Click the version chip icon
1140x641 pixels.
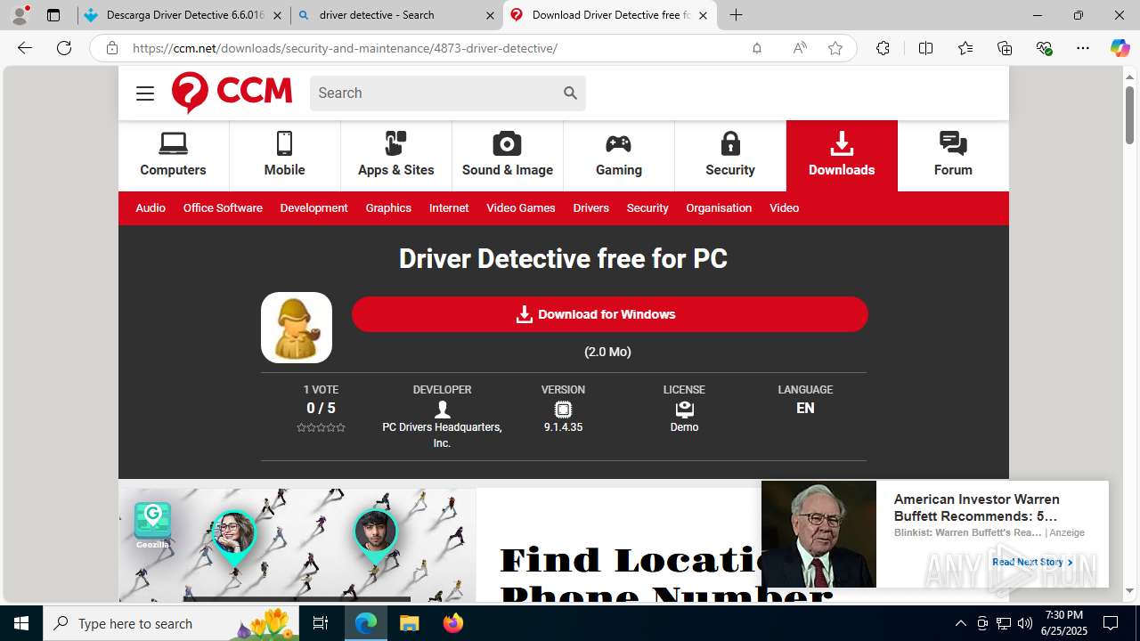coord(563,410)
